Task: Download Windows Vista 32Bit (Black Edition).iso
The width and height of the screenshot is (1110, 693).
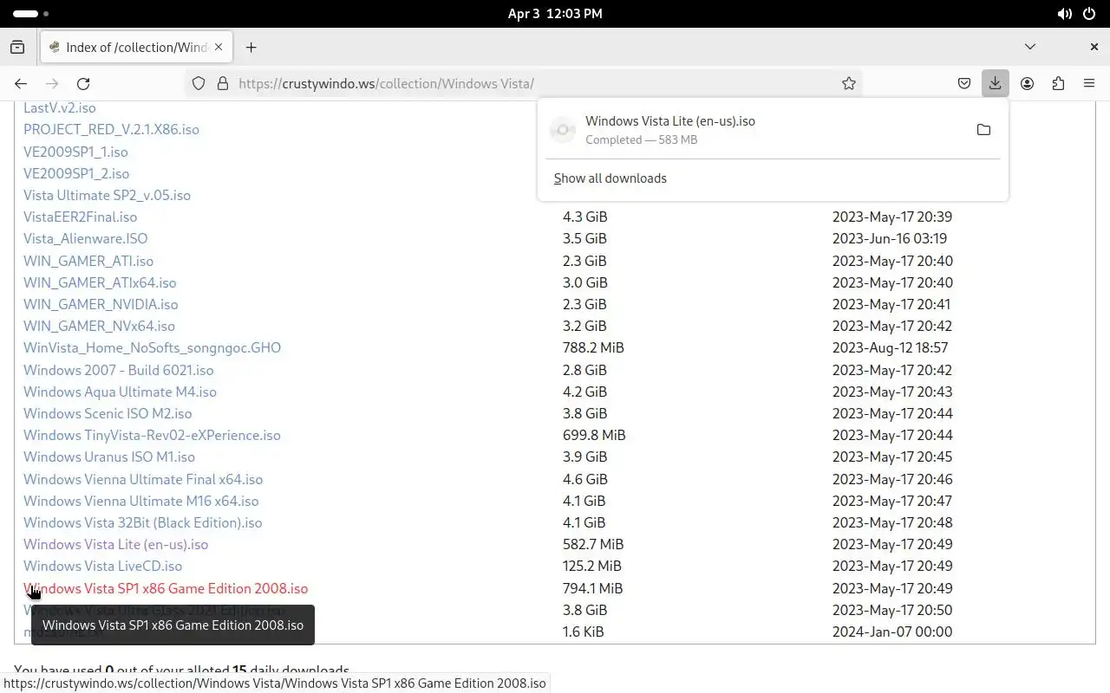Action: pos(142,522)
